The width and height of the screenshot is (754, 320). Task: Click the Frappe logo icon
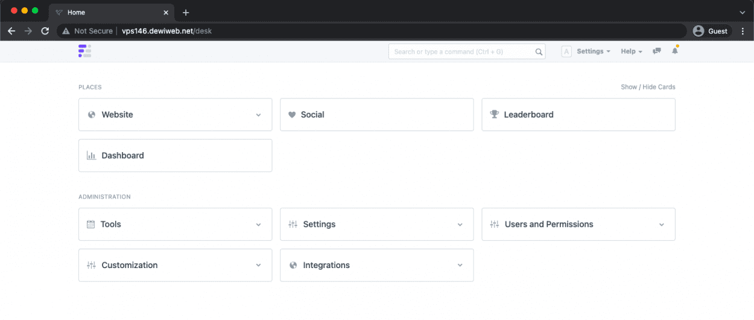[x=84, y=51]
